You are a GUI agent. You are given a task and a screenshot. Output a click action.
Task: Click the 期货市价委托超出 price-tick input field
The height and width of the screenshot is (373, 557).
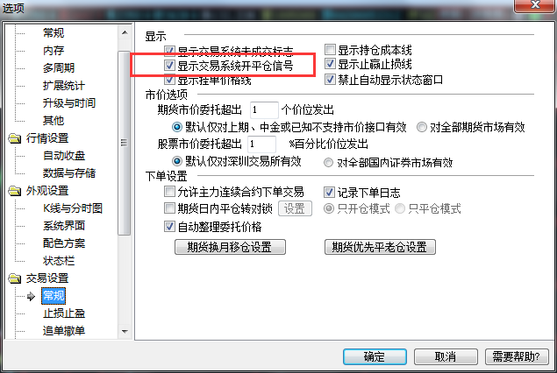click(x=264, y=110)
